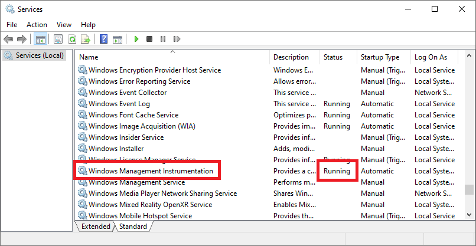Click Running status of Windows Event Log

tap(337, 104)
